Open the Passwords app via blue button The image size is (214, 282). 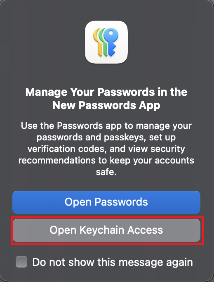point(106,202)
